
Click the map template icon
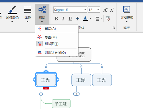127,9
